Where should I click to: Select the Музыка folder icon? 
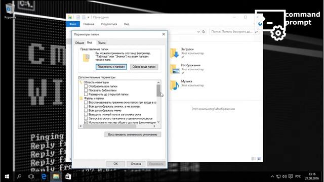pyautogui.click(x=174, y=85)
